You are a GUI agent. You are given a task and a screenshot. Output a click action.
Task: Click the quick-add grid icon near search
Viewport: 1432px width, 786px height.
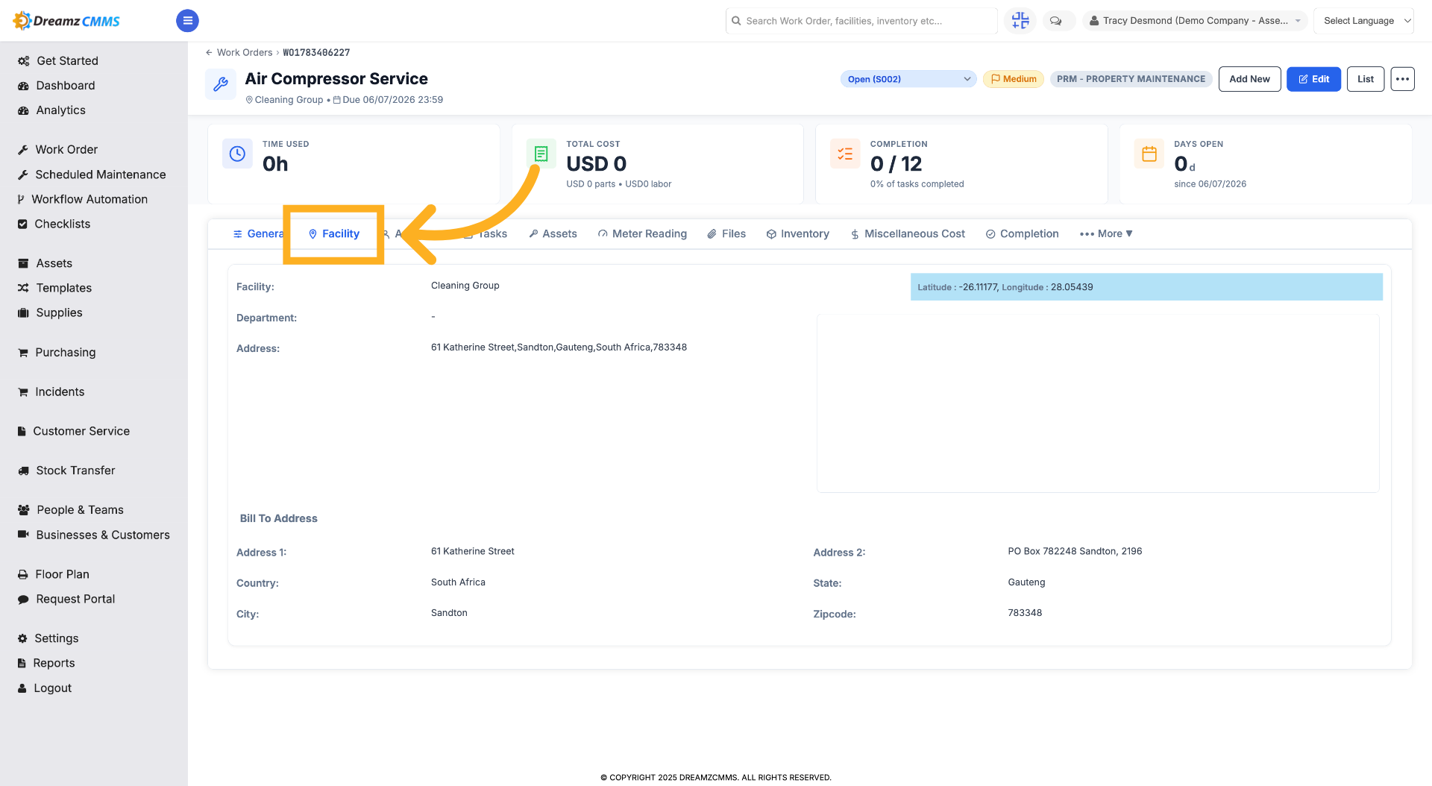pyautogui.click(x=1020, y=21)
